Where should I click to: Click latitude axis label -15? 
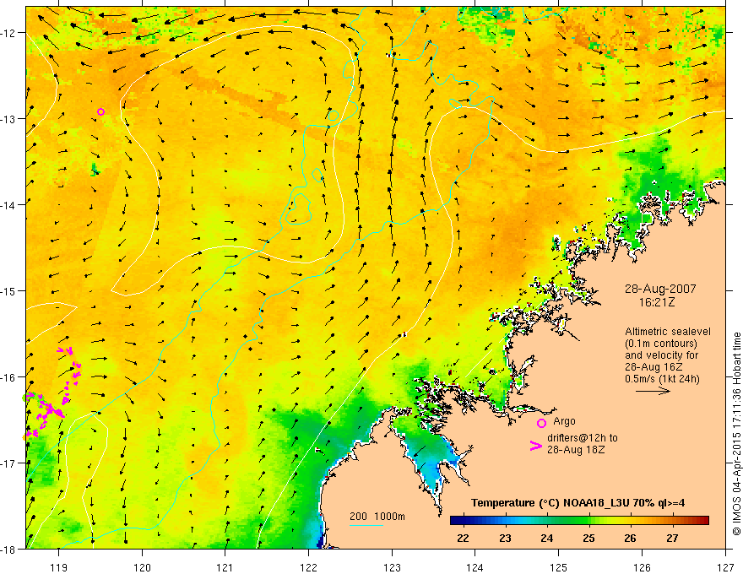tap(8, 290)
